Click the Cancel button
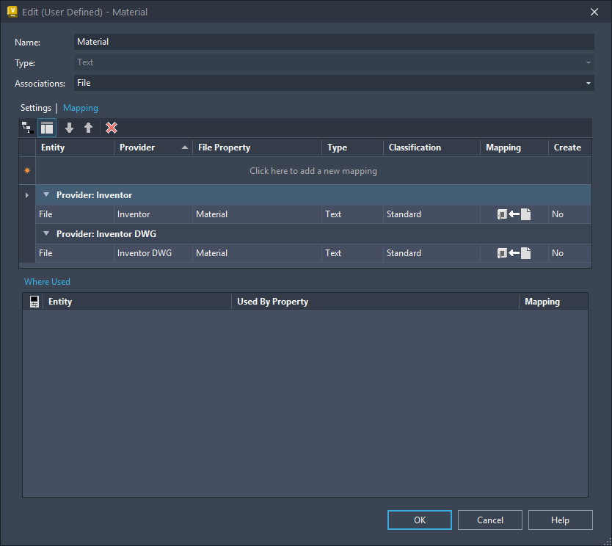Image resolution: width=612 pixels, height=546 pixels. pos(490,520)
